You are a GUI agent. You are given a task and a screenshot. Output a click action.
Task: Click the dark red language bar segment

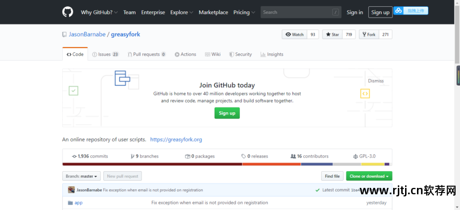152,164
